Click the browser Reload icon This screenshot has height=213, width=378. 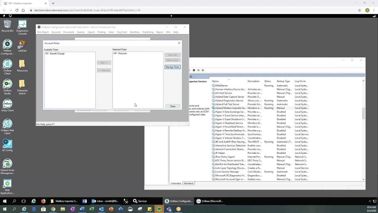click(17, 10)
